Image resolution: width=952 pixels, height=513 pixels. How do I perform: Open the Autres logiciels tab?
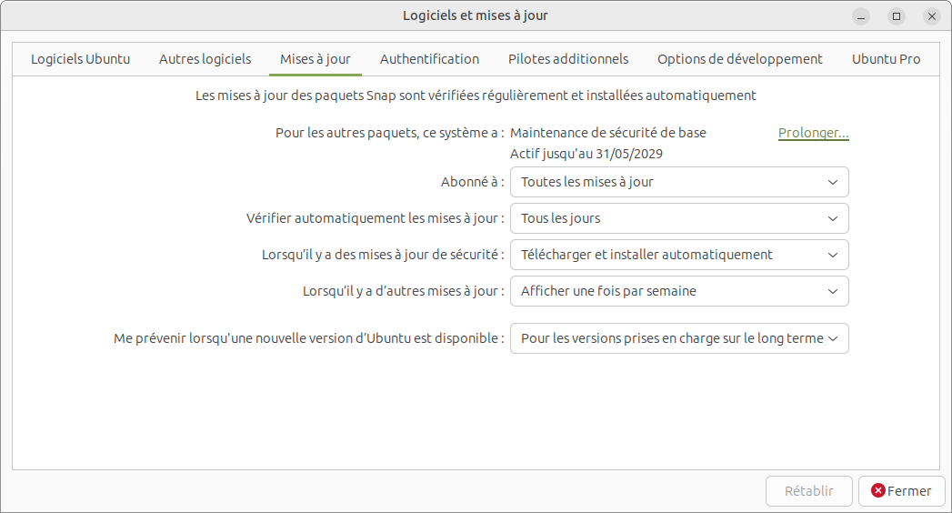coord(205,59)
